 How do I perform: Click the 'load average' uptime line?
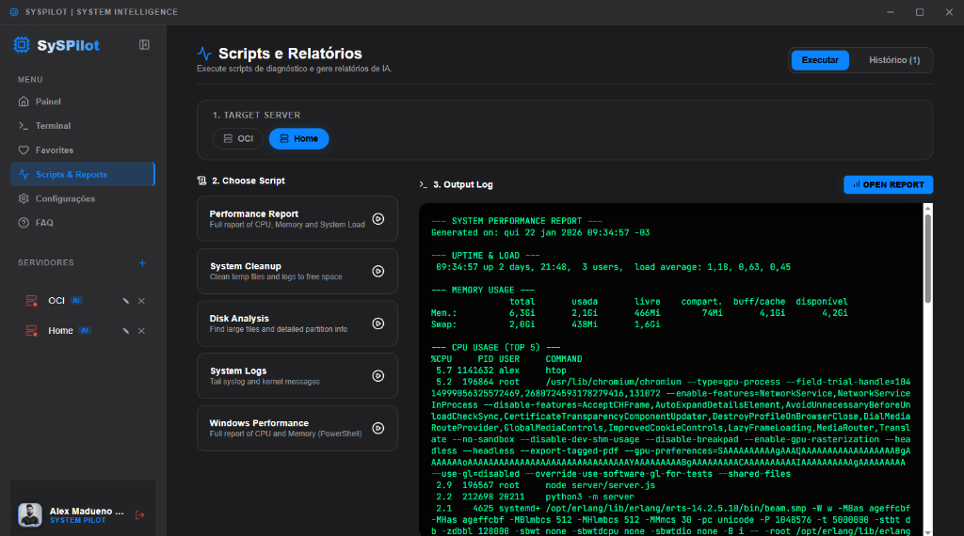tap(614, 267)
